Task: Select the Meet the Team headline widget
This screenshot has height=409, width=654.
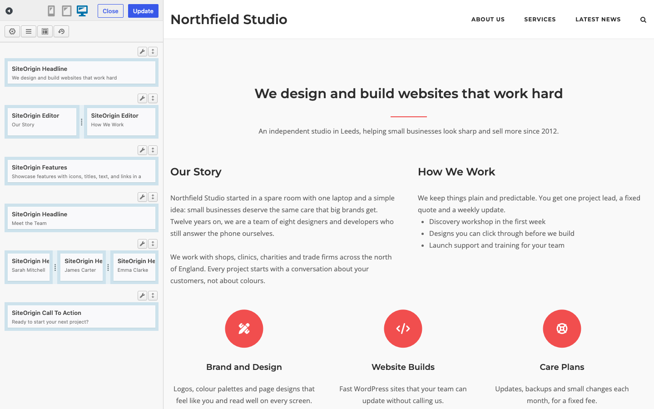Action: click(81, 218)
